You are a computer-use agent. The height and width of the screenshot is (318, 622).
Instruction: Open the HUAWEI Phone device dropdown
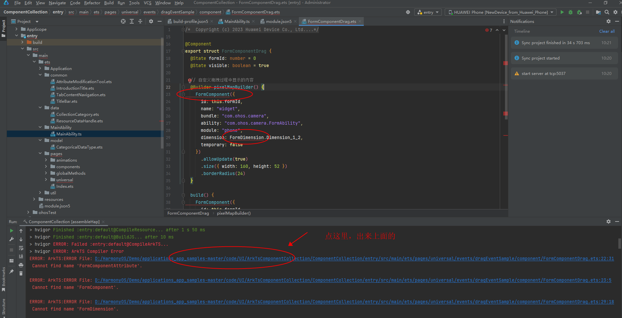[x=500, y=12]
